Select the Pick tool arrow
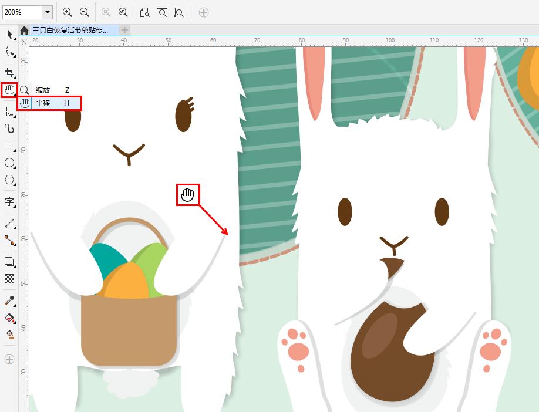Image resolution: width=539 pixels, height=412 pixels. point(9,34)
